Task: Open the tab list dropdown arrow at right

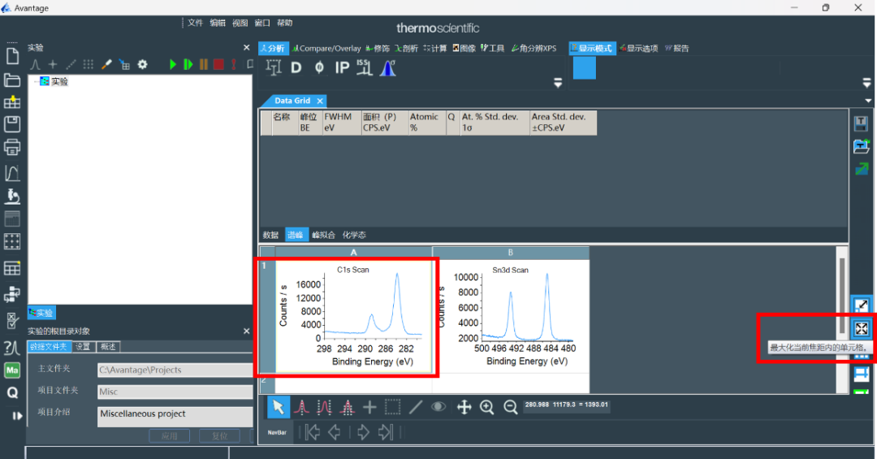Action: (x=868, y=101)
